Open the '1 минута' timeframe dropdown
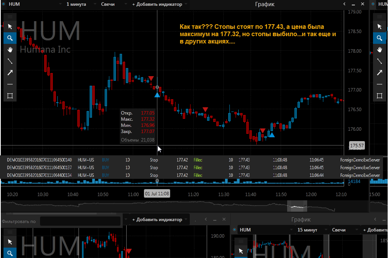The height and width of the screenshot is (258, 388). (95, 4)
